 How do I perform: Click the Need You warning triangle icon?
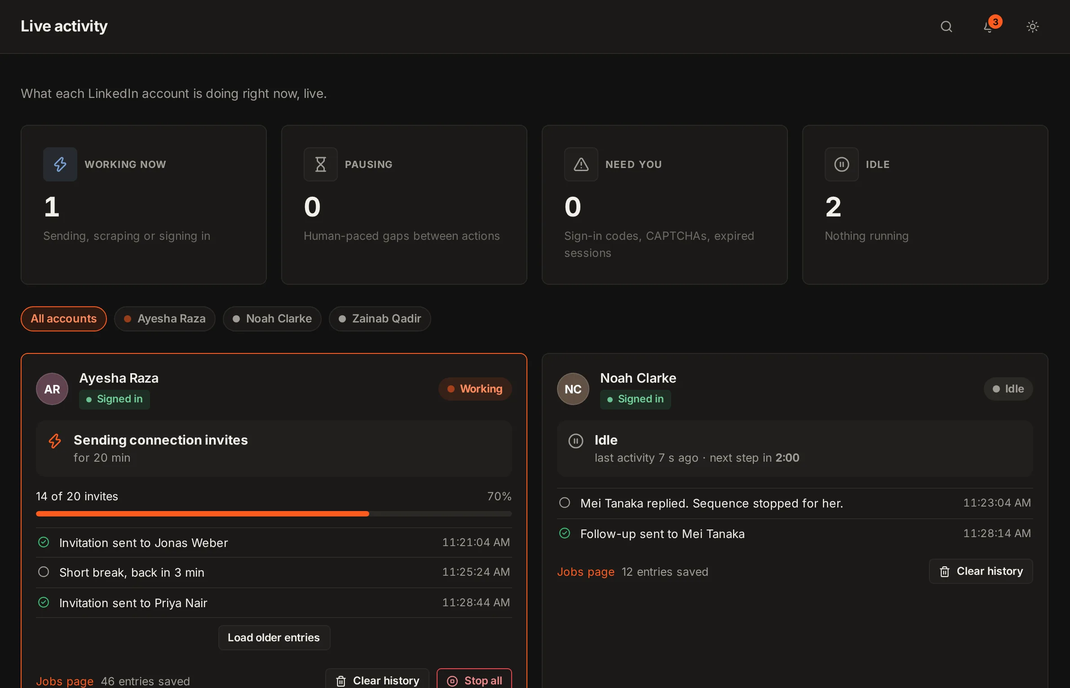pyautogui.click(x=581, y=164)
